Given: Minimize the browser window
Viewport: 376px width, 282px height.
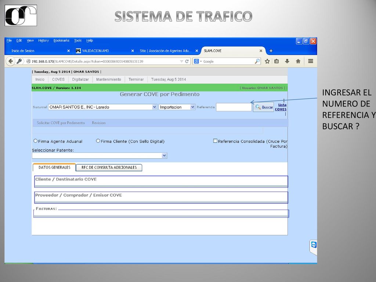Looking at the screenshot, I should (299, 41).
